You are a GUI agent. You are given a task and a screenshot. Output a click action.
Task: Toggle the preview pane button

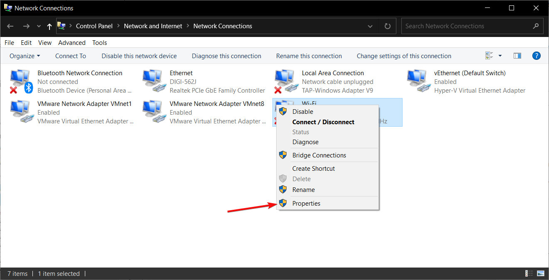(517, 56)
